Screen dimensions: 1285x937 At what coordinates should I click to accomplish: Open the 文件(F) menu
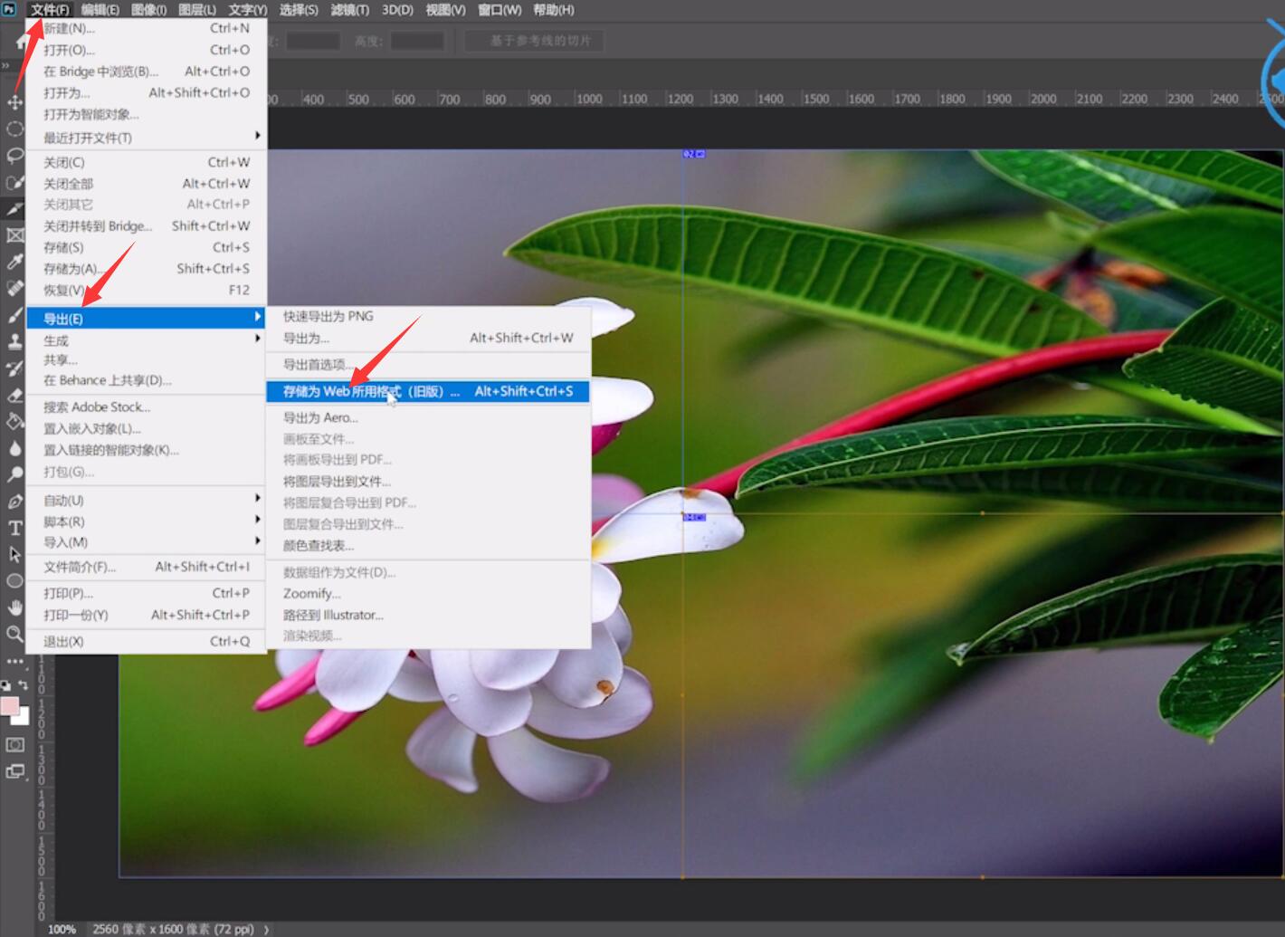[x=49, y=9]
